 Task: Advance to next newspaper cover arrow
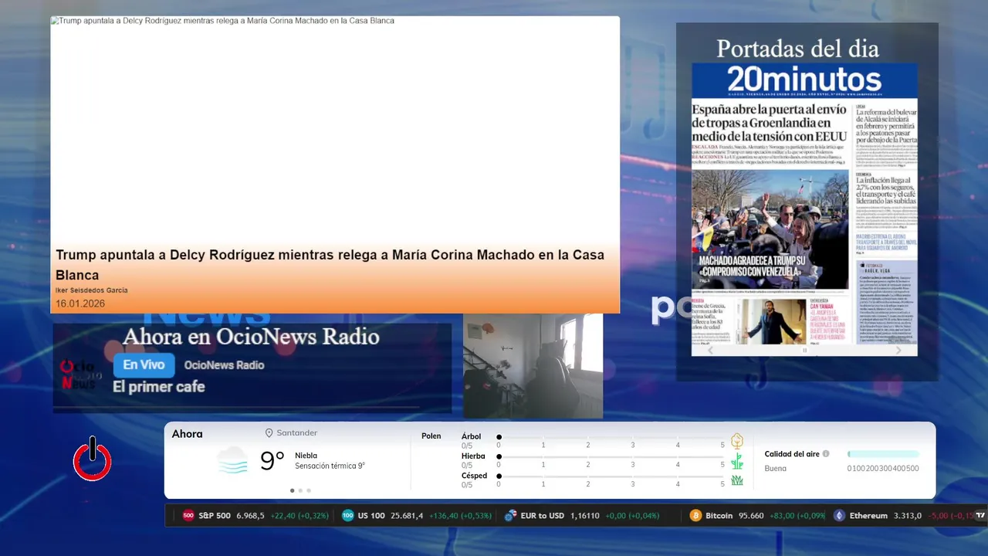[x=898, y=350]
